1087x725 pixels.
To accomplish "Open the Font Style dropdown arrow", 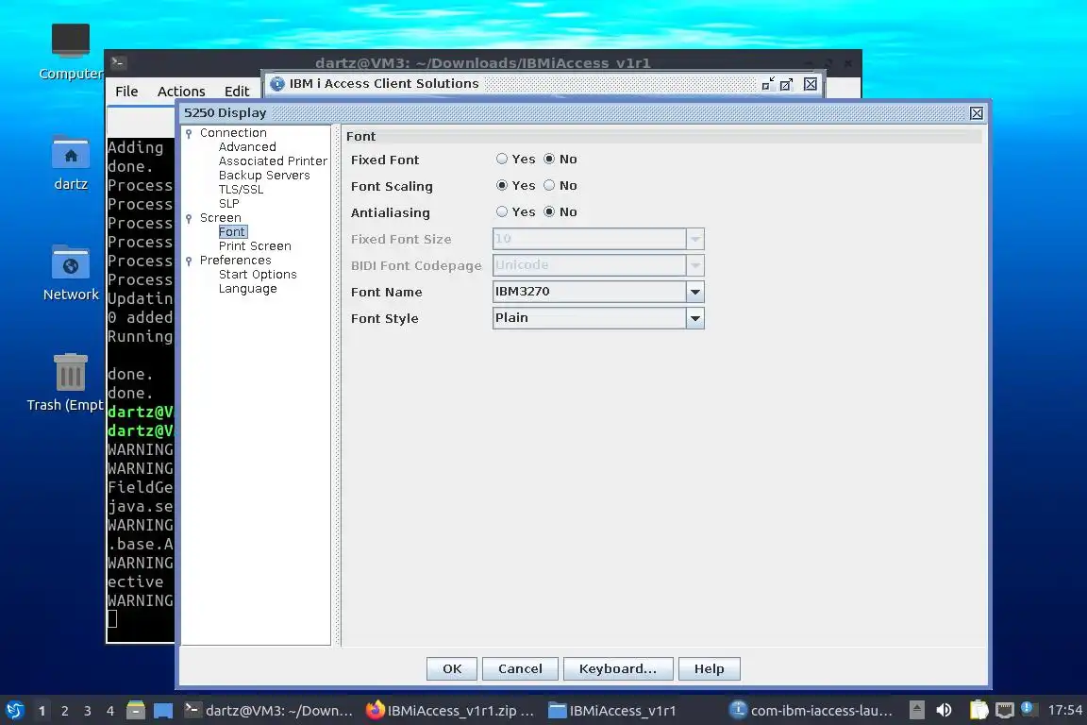I will (694, 318).
